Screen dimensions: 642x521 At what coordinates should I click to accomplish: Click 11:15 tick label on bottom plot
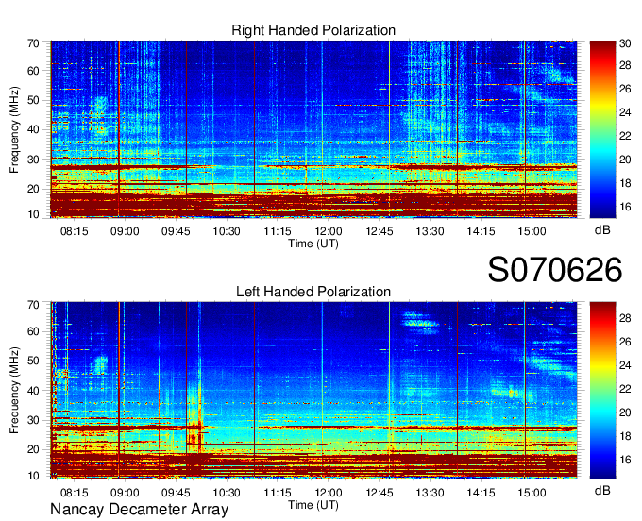(278, 493)
